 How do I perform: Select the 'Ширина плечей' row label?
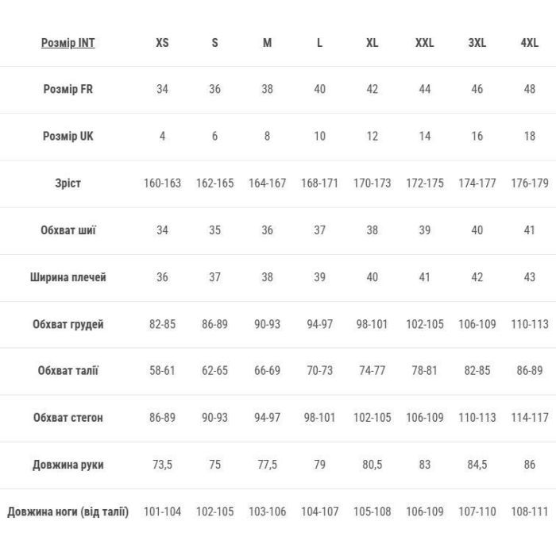[x=68, y=277]
